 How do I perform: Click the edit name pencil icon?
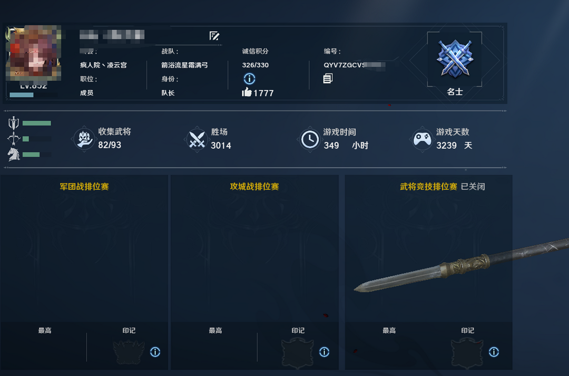[214, 36]
